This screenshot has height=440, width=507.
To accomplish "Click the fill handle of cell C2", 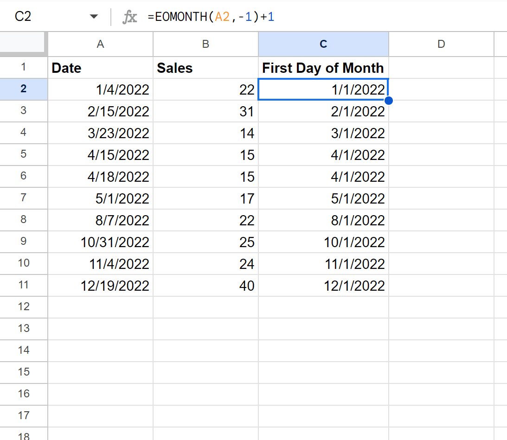I will click(389, 101).
